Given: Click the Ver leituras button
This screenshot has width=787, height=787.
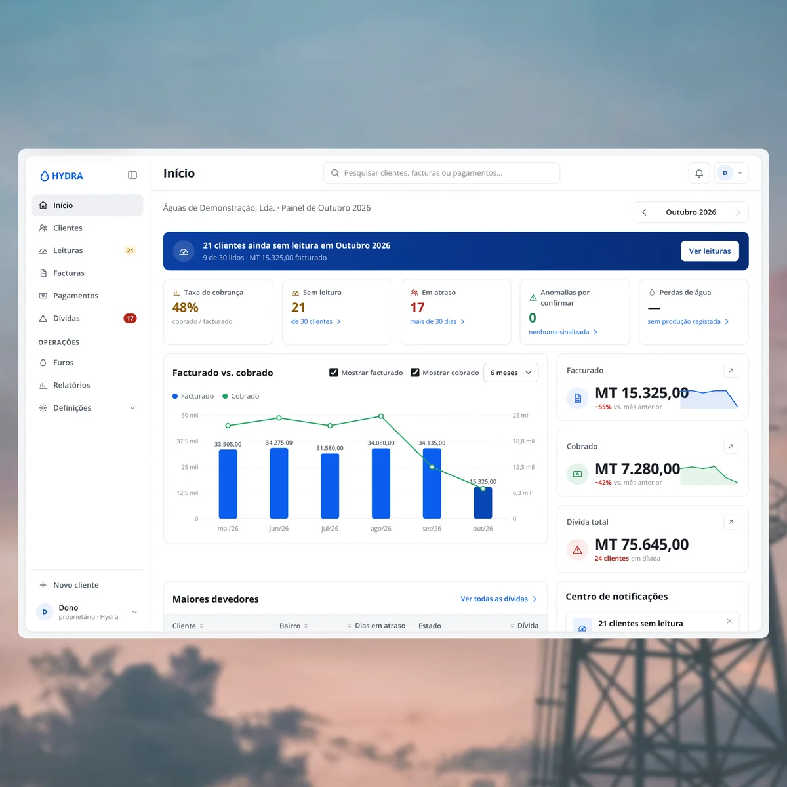Looking at the screenshot, I should tap(710, 251).
